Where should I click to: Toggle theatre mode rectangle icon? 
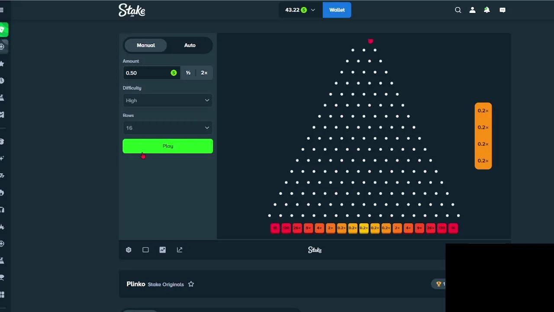(x=145, y=250)
